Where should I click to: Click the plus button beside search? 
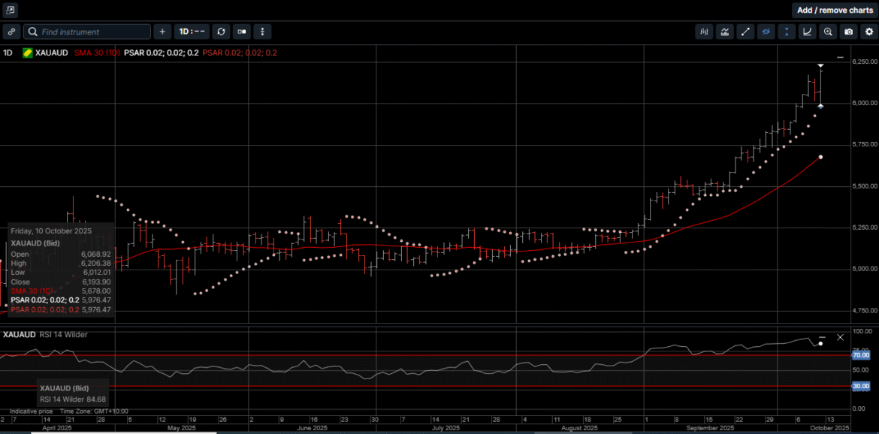click(162, 32)
